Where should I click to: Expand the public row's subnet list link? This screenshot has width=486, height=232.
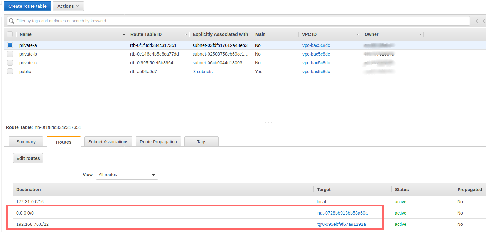[203, 71]
